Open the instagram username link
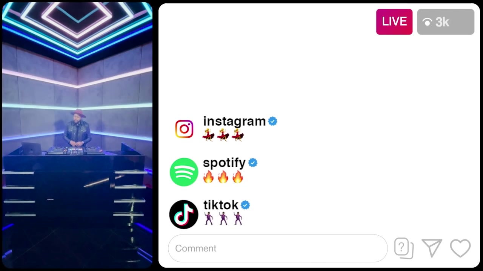This screenshot has width=483, height=271. [234, 121]
